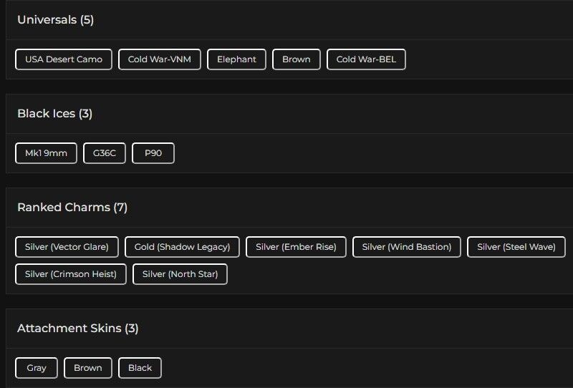Select the Silver (Steel Wave) charm
Screen dimensions: 573x388
(516, 247)
